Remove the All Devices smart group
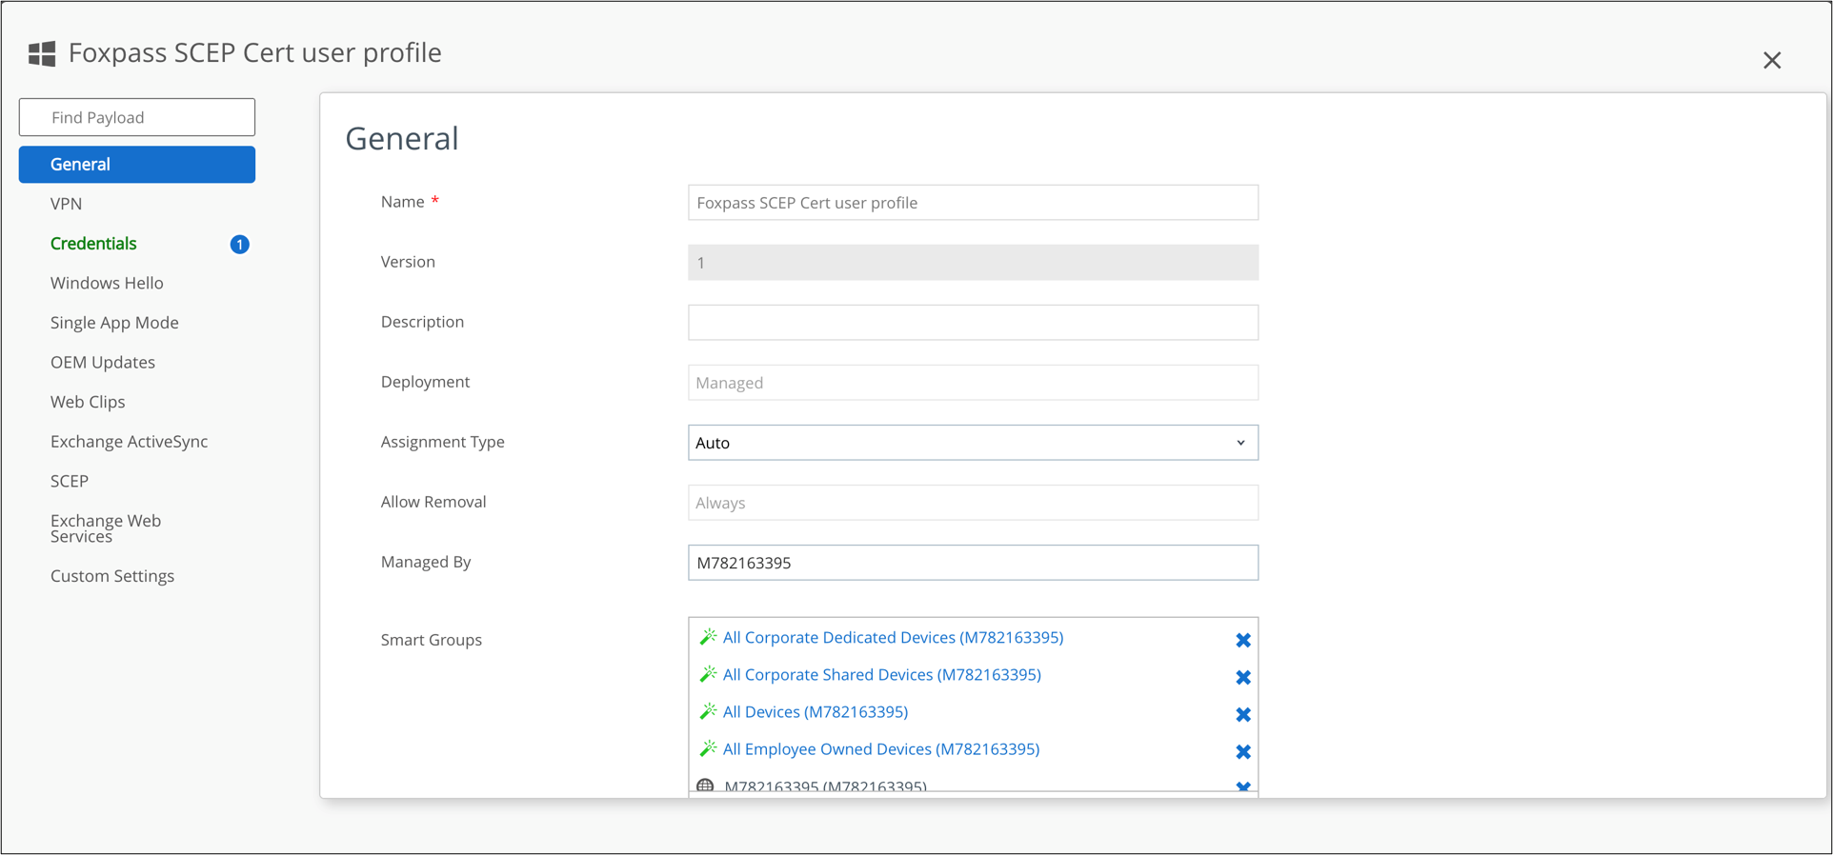Screen dimensions: 1833x855 (1242, 714)
